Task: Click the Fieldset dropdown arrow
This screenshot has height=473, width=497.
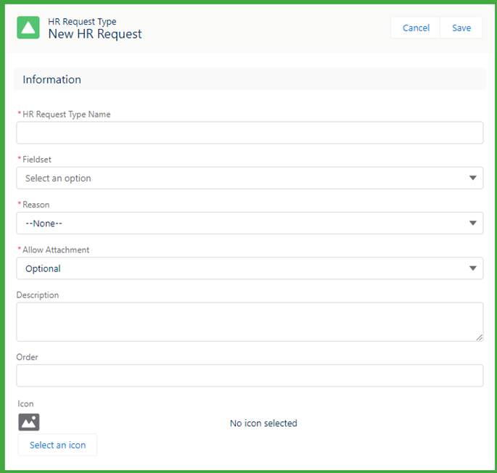Action: 472,178
